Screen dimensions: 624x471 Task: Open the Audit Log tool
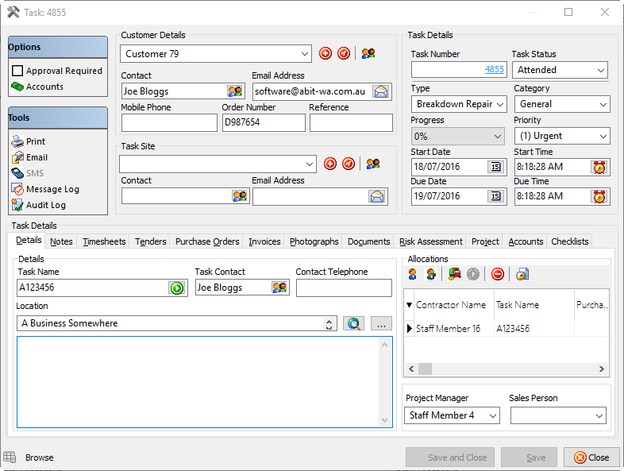[x=45, y=205]
